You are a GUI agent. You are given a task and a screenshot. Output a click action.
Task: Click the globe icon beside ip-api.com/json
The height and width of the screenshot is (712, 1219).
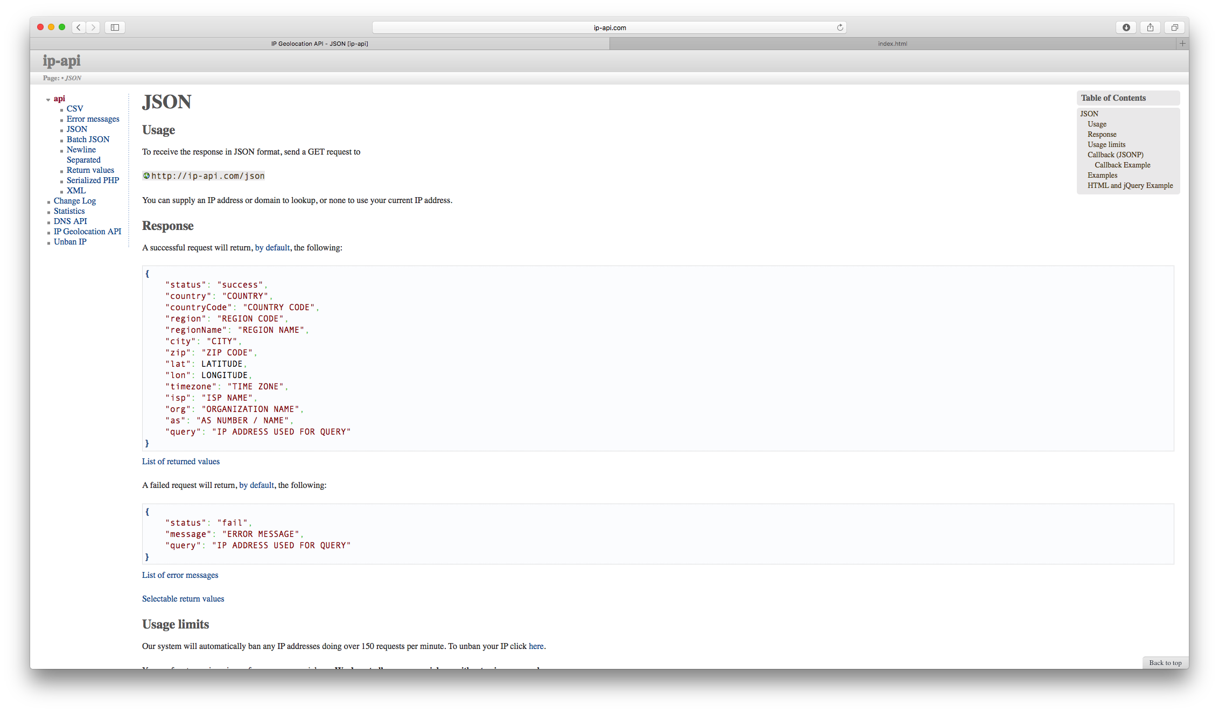146,176
